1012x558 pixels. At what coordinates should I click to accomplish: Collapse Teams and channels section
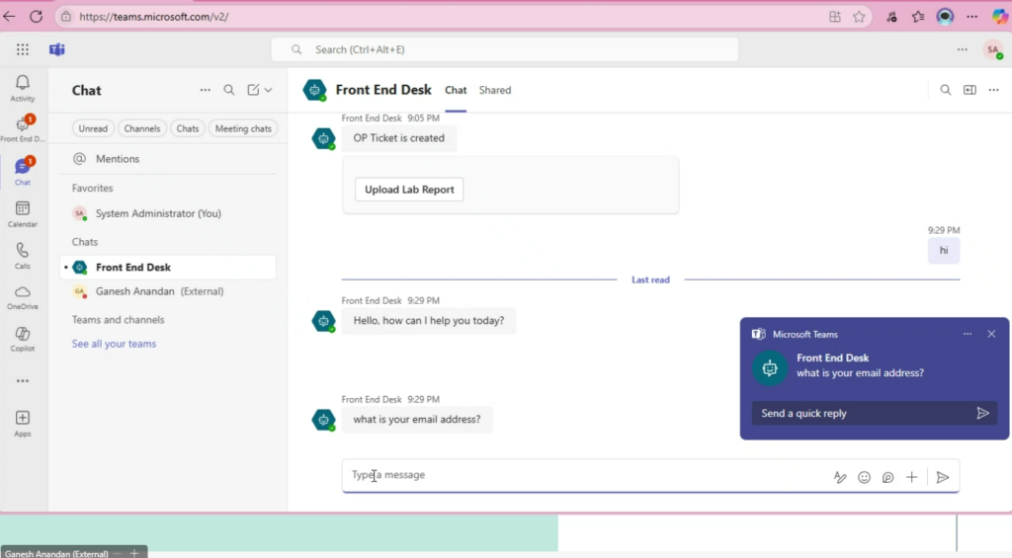click(119, 320)
